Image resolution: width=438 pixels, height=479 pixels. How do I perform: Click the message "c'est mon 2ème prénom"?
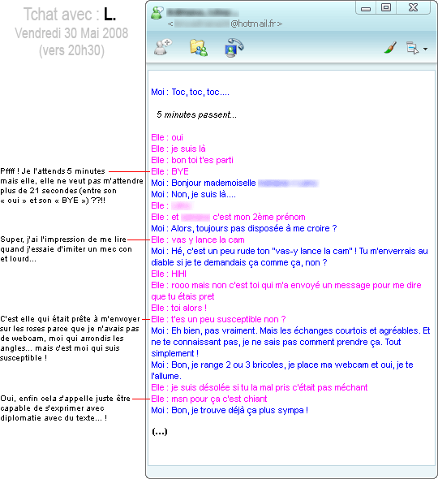(x=259, y=217)
